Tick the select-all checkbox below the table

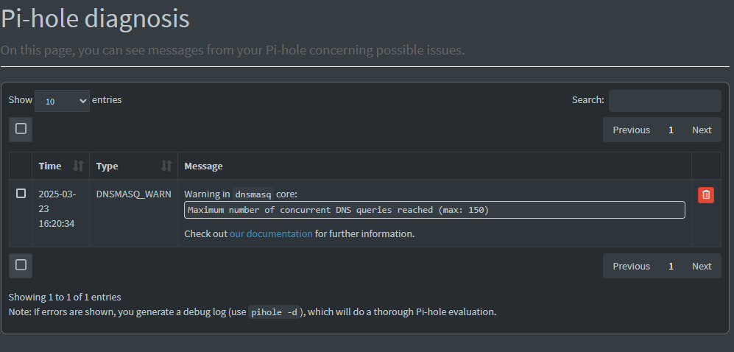[21, 265]
